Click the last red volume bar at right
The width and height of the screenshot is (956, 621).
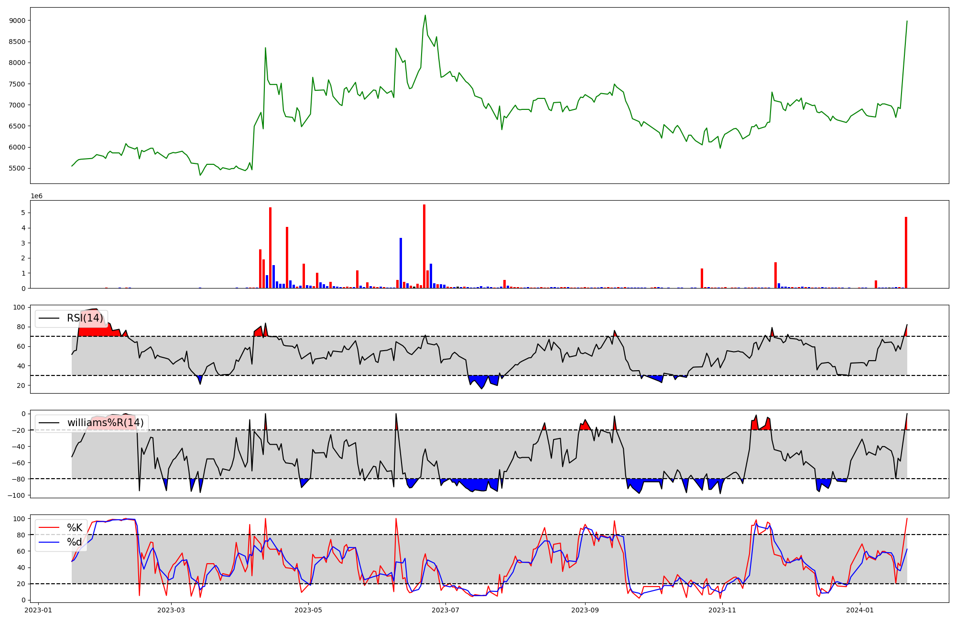point(906,252)
